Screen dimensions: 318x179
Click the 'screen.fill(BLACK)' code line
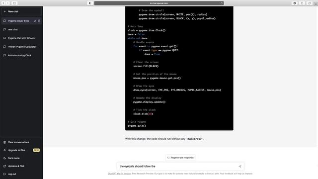146,66
